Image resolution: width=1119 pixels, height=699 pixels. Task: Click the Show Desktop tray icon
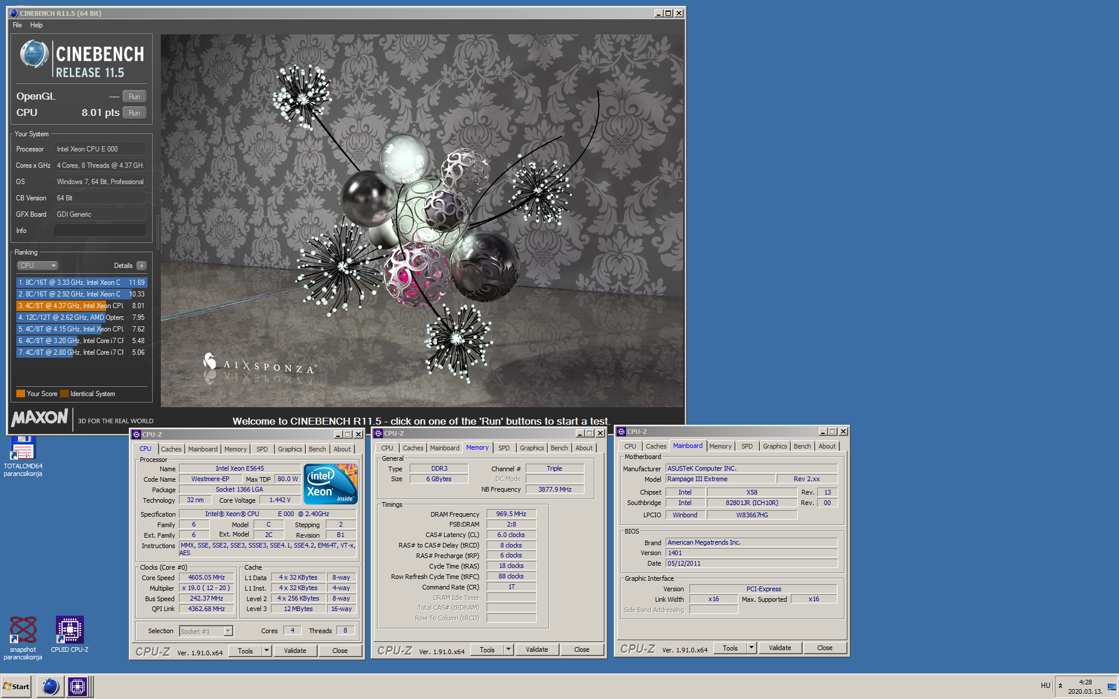point(1113,687)
